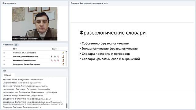Click the Конференция panel title

point(9,3)
